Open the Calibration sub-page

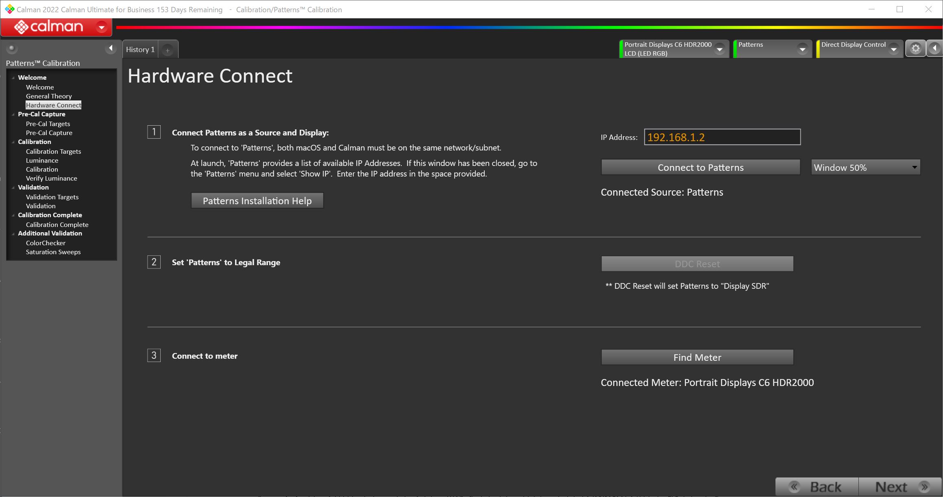click(x=42, y=169)
